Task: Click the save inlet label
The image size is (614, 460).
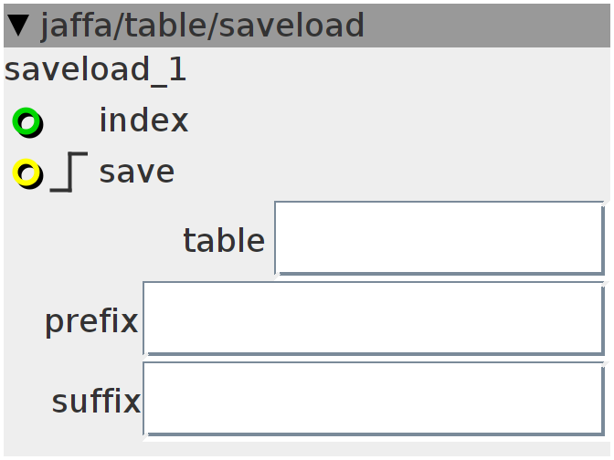Action: coord(137,172)
